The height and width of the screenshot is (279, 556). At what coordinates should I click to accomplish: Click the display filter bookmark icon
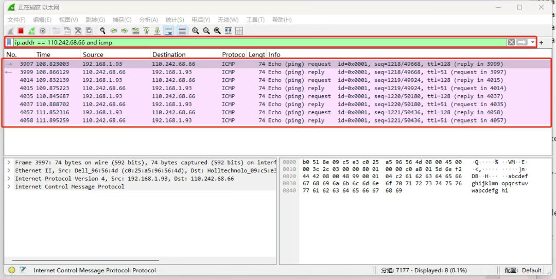[x=9, y=42]
